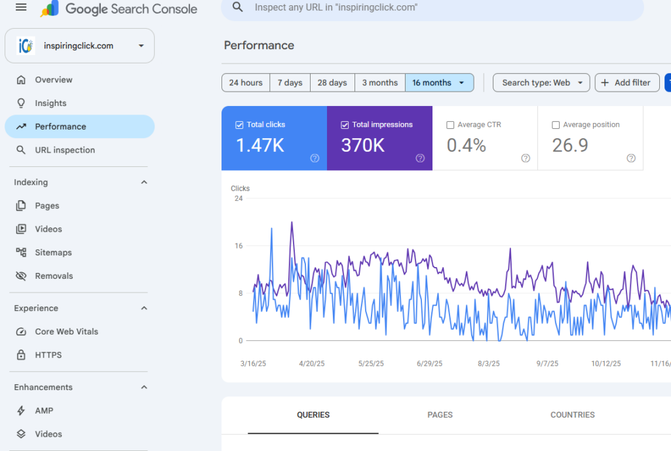The height and width of the screenshot is (451, 671).
Task: Open the hamburger main menu
Action: point(21,7)
